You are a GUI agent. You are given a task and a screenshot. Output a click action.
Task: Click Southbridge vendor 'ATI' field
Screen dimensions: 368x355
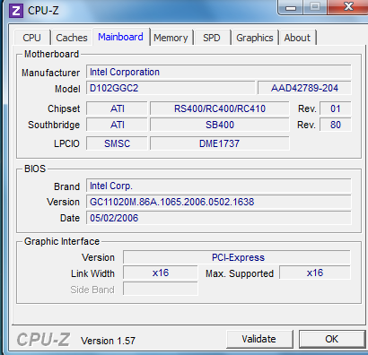coord(117,125)
